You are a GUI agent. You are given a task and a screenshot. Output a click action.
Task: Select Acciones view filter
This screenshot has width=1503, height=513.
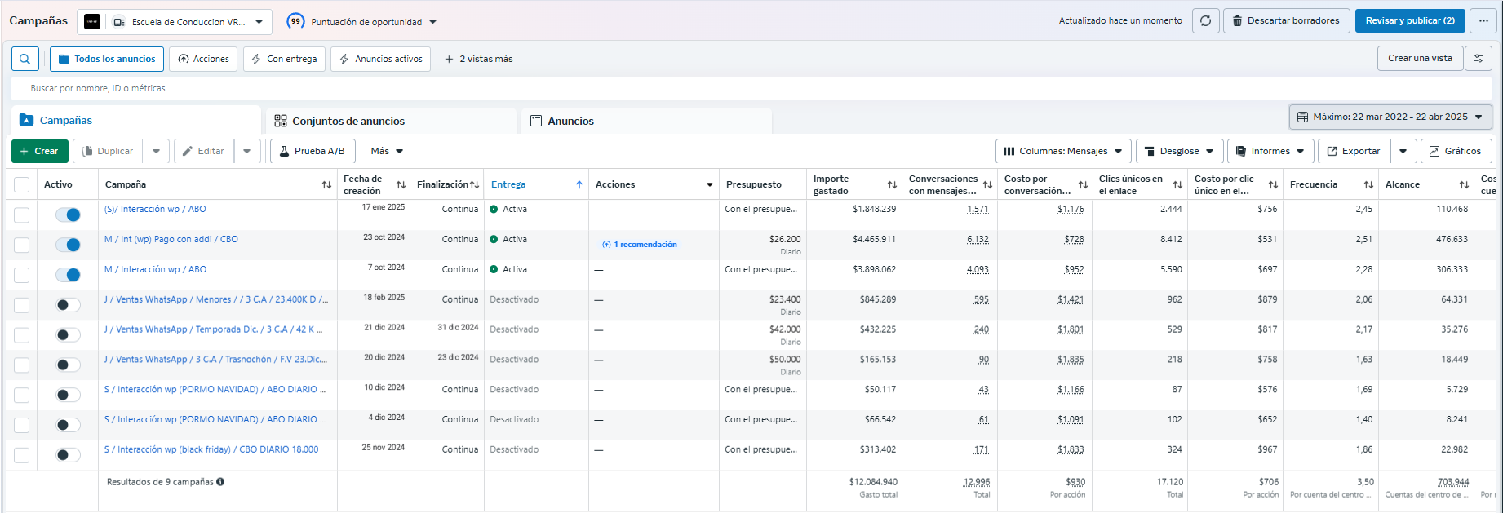point(203,59)
